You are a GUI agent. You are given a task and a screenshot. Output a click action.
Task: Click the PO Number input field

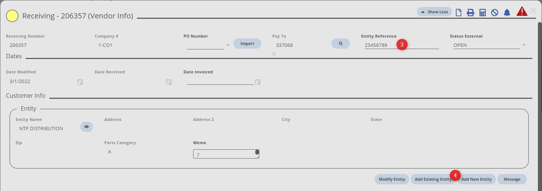click(x=205, y=45)
